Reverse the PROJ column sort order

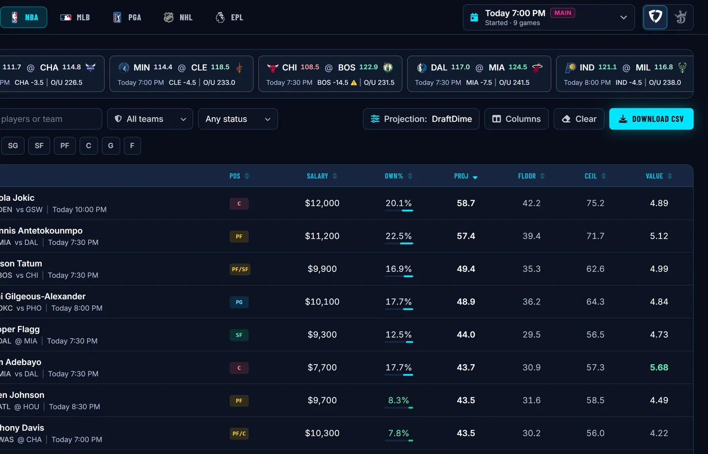[466, 176]
